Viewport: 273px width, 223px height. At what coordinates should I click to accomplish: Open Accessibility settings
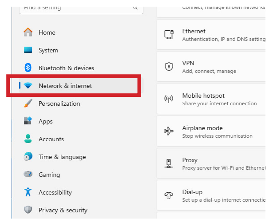click(81, 192)
